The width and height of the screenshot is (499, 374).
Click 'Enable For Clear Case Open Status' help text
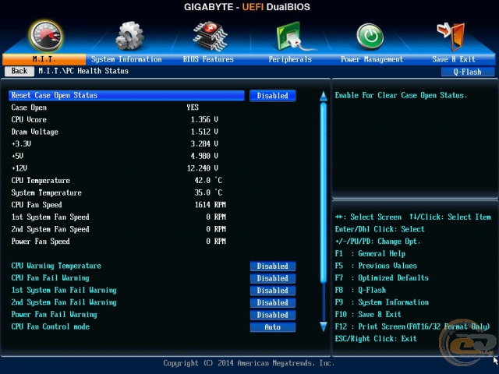(401, 95)
